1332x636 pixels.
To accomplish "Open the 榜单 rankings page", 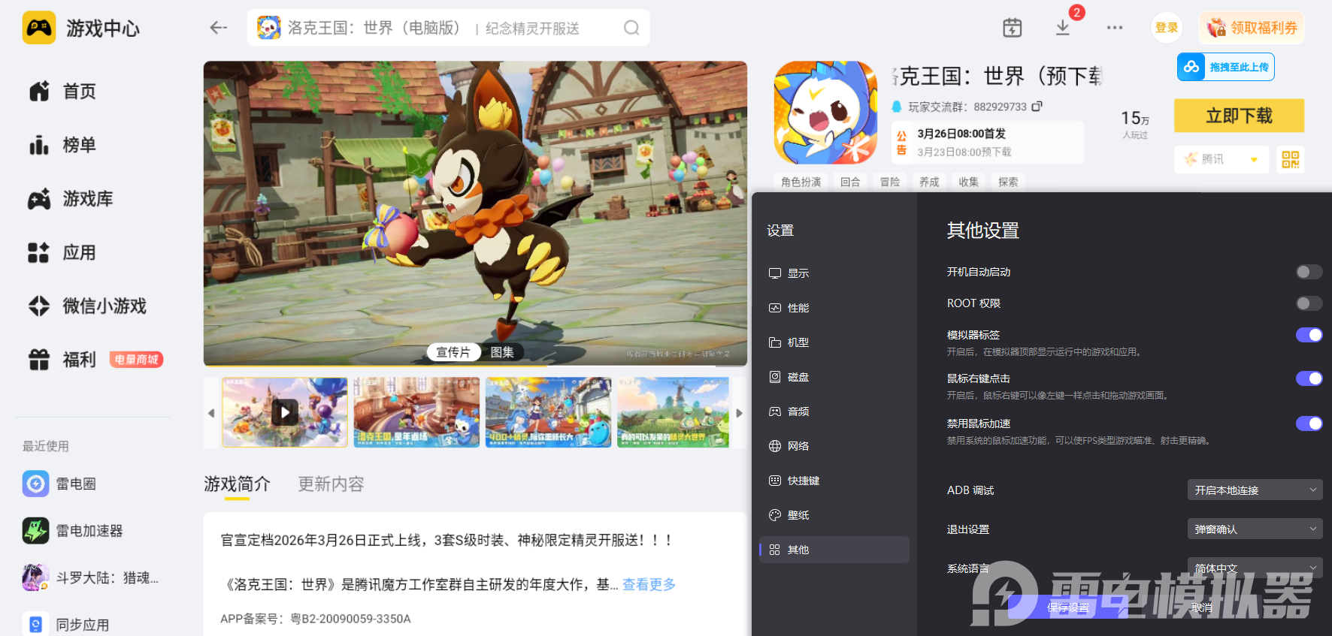I will tap(63, 145).
